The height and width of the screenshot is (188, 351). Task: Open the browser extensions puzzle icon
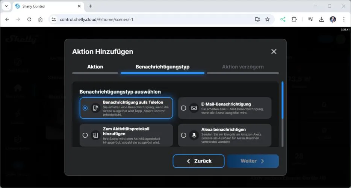tap(294, 19)
